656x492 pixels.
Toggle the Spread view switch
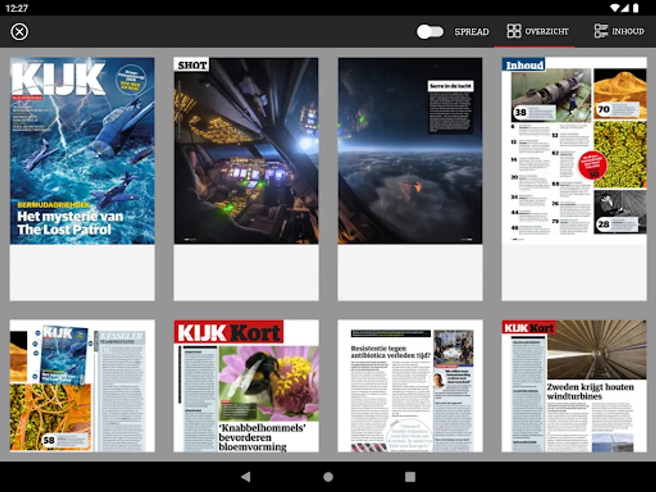430,32
